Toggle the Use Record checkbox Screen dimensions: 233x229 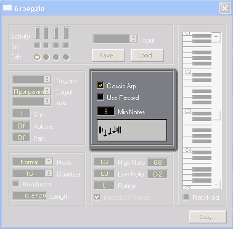click(x=100, y=97)
